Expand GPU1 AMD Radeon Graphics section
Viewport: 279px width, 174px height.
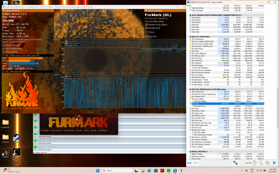click(3, 71)
